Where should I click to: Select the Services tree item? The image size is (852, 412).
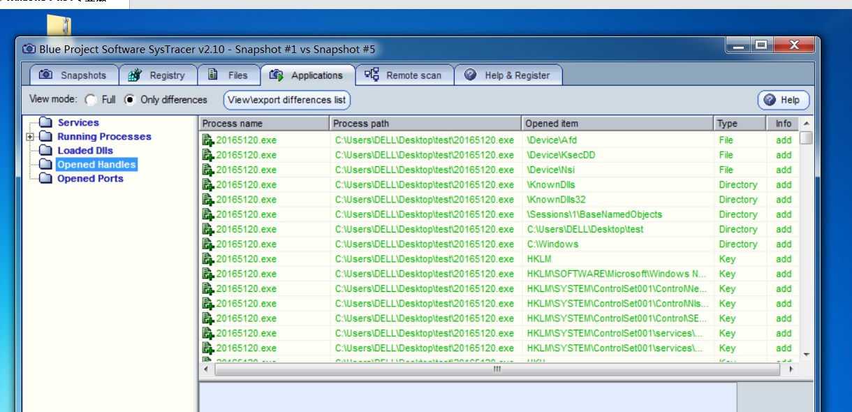(78, 123)
